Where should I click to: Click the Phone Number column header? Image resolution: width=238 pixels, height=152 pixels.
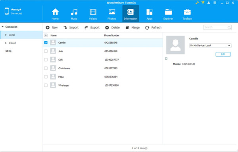[x=111, y=35]
